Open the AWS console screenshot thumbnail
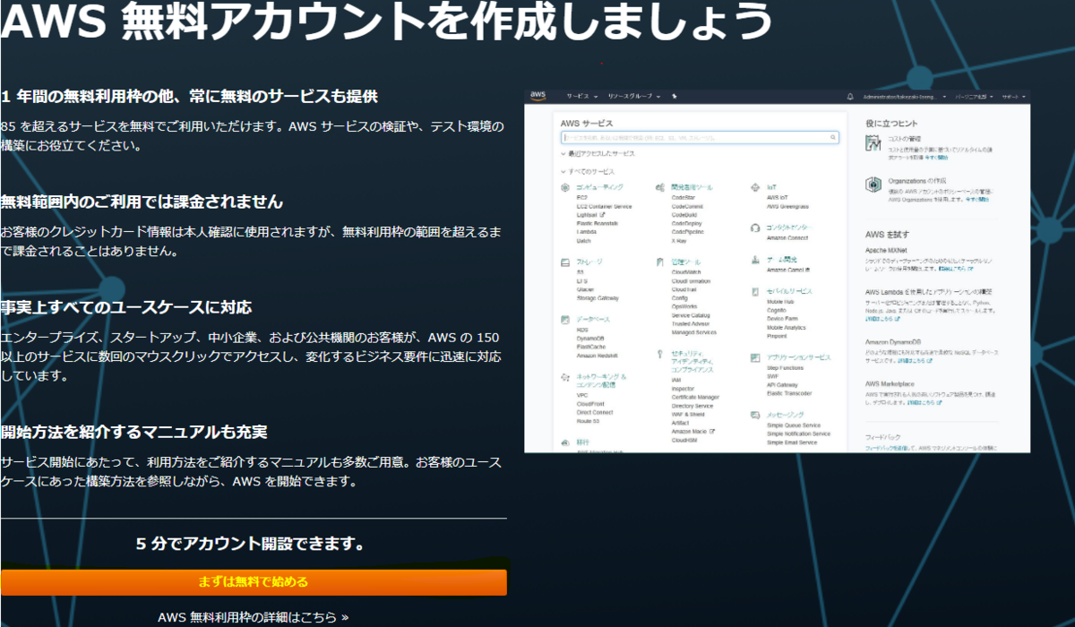This screenshot has height=627, width=1075. [778, 271]
